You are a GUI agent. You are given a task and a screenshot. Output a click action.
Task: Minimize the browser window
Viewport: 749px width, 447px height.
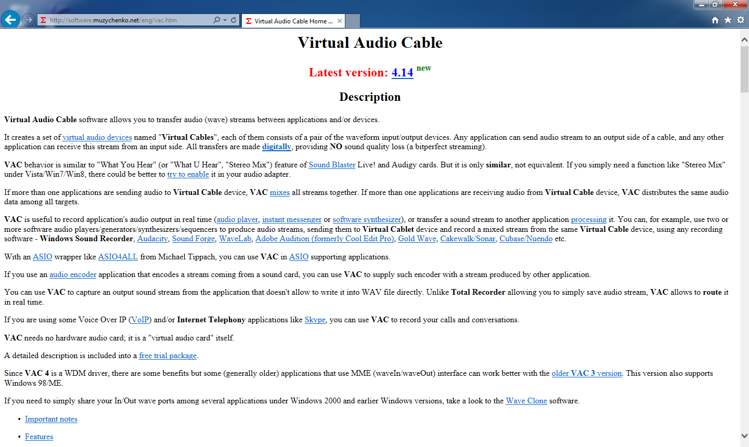coord(701,5)
